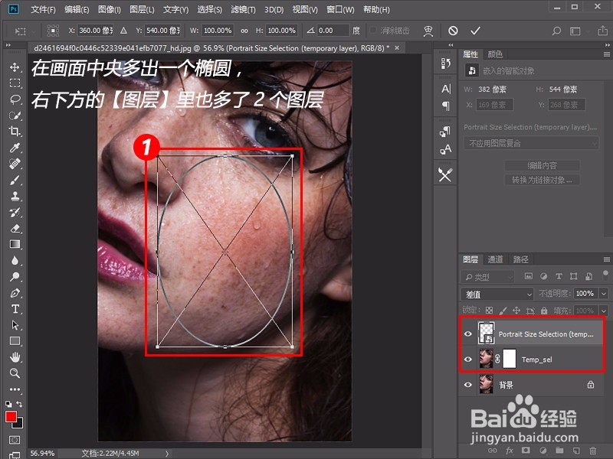
Task: Create a new group folder icon
Action: click(559, 451)
